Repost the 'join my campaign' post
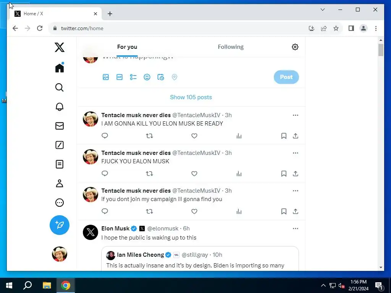Image resolution: width=391 pixels, height=293 pixels. (149, 211)
